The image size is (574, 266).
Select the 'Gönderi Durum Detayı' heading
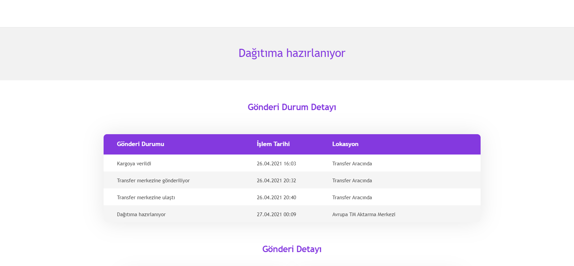(x=292, y=107)
